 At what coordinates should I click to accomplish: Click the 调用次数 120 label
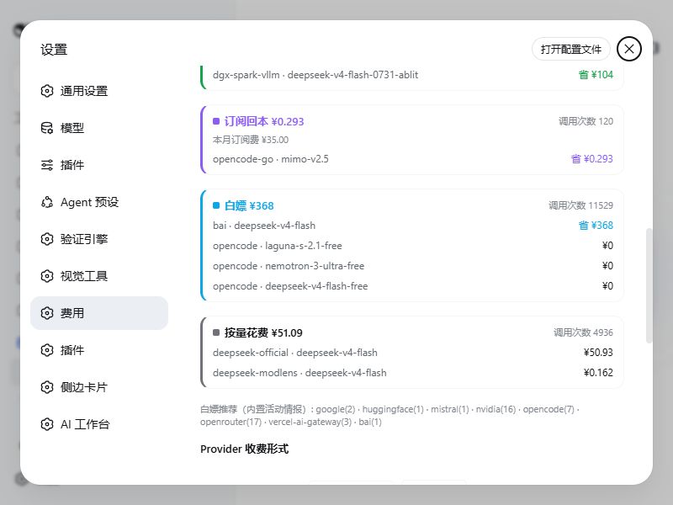pyautogui.click(x=586, y=121)
